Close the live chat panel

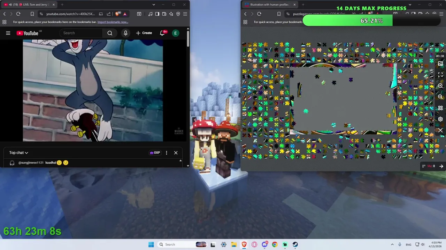176,152
